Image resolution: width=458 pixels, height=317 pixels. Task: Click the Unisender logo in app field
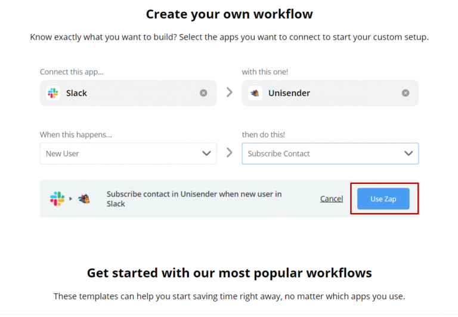click(255, 93)
